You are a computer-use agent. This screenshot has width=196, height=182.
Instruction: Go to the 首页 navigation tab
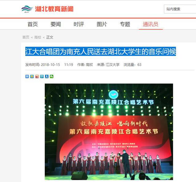(x=33, y=24)
